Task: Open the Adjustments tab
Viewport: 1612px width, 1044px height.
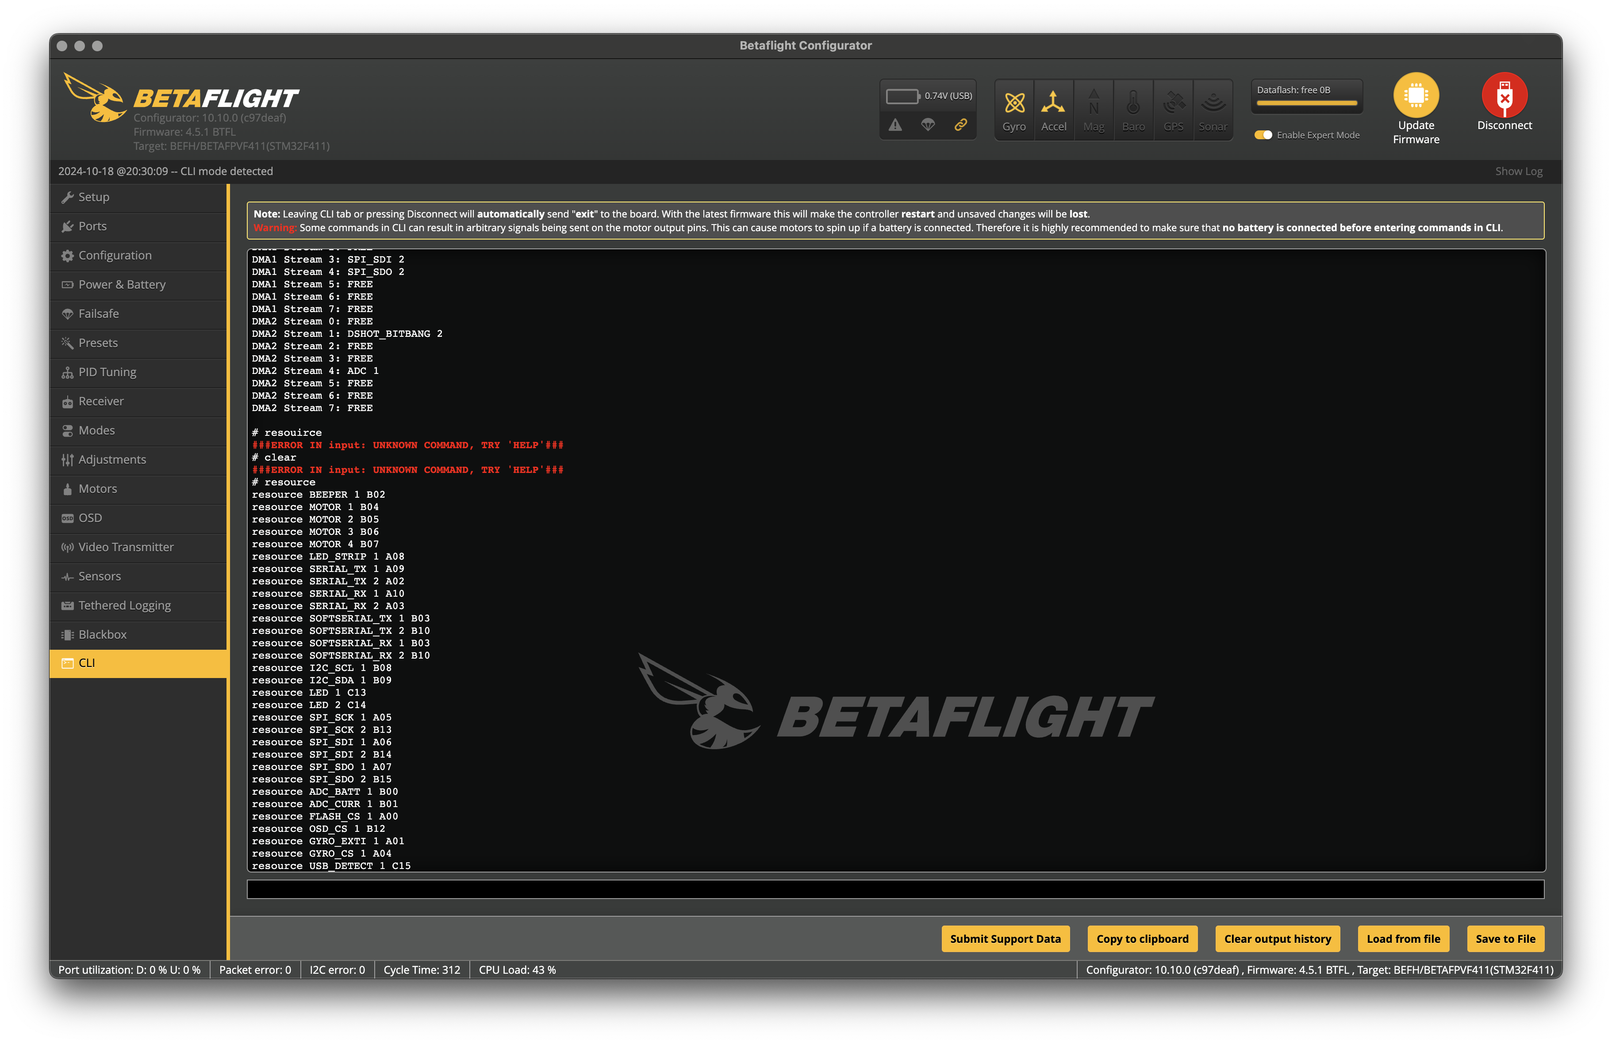Action: tap(138, 459)
